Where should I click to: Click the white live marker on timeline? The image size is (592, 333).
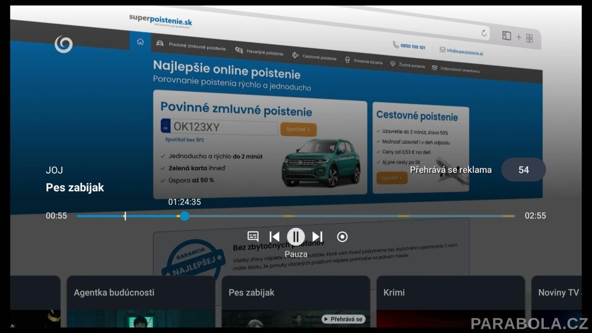pos(125,216)
